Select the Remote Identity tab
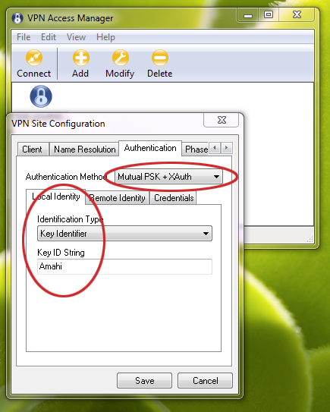Viewport: 330px width, 412px height. click(118, 198)
